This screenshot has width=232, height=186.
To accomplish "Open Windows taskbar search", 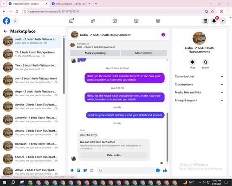I will coord(13,182).
